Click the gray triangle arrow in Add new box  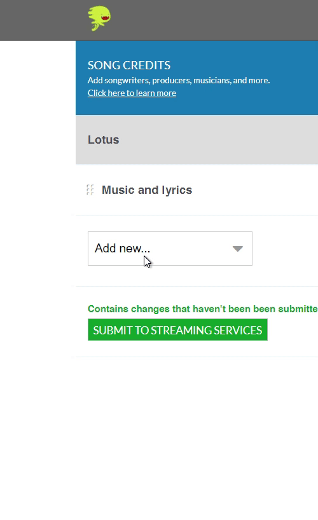238,249
